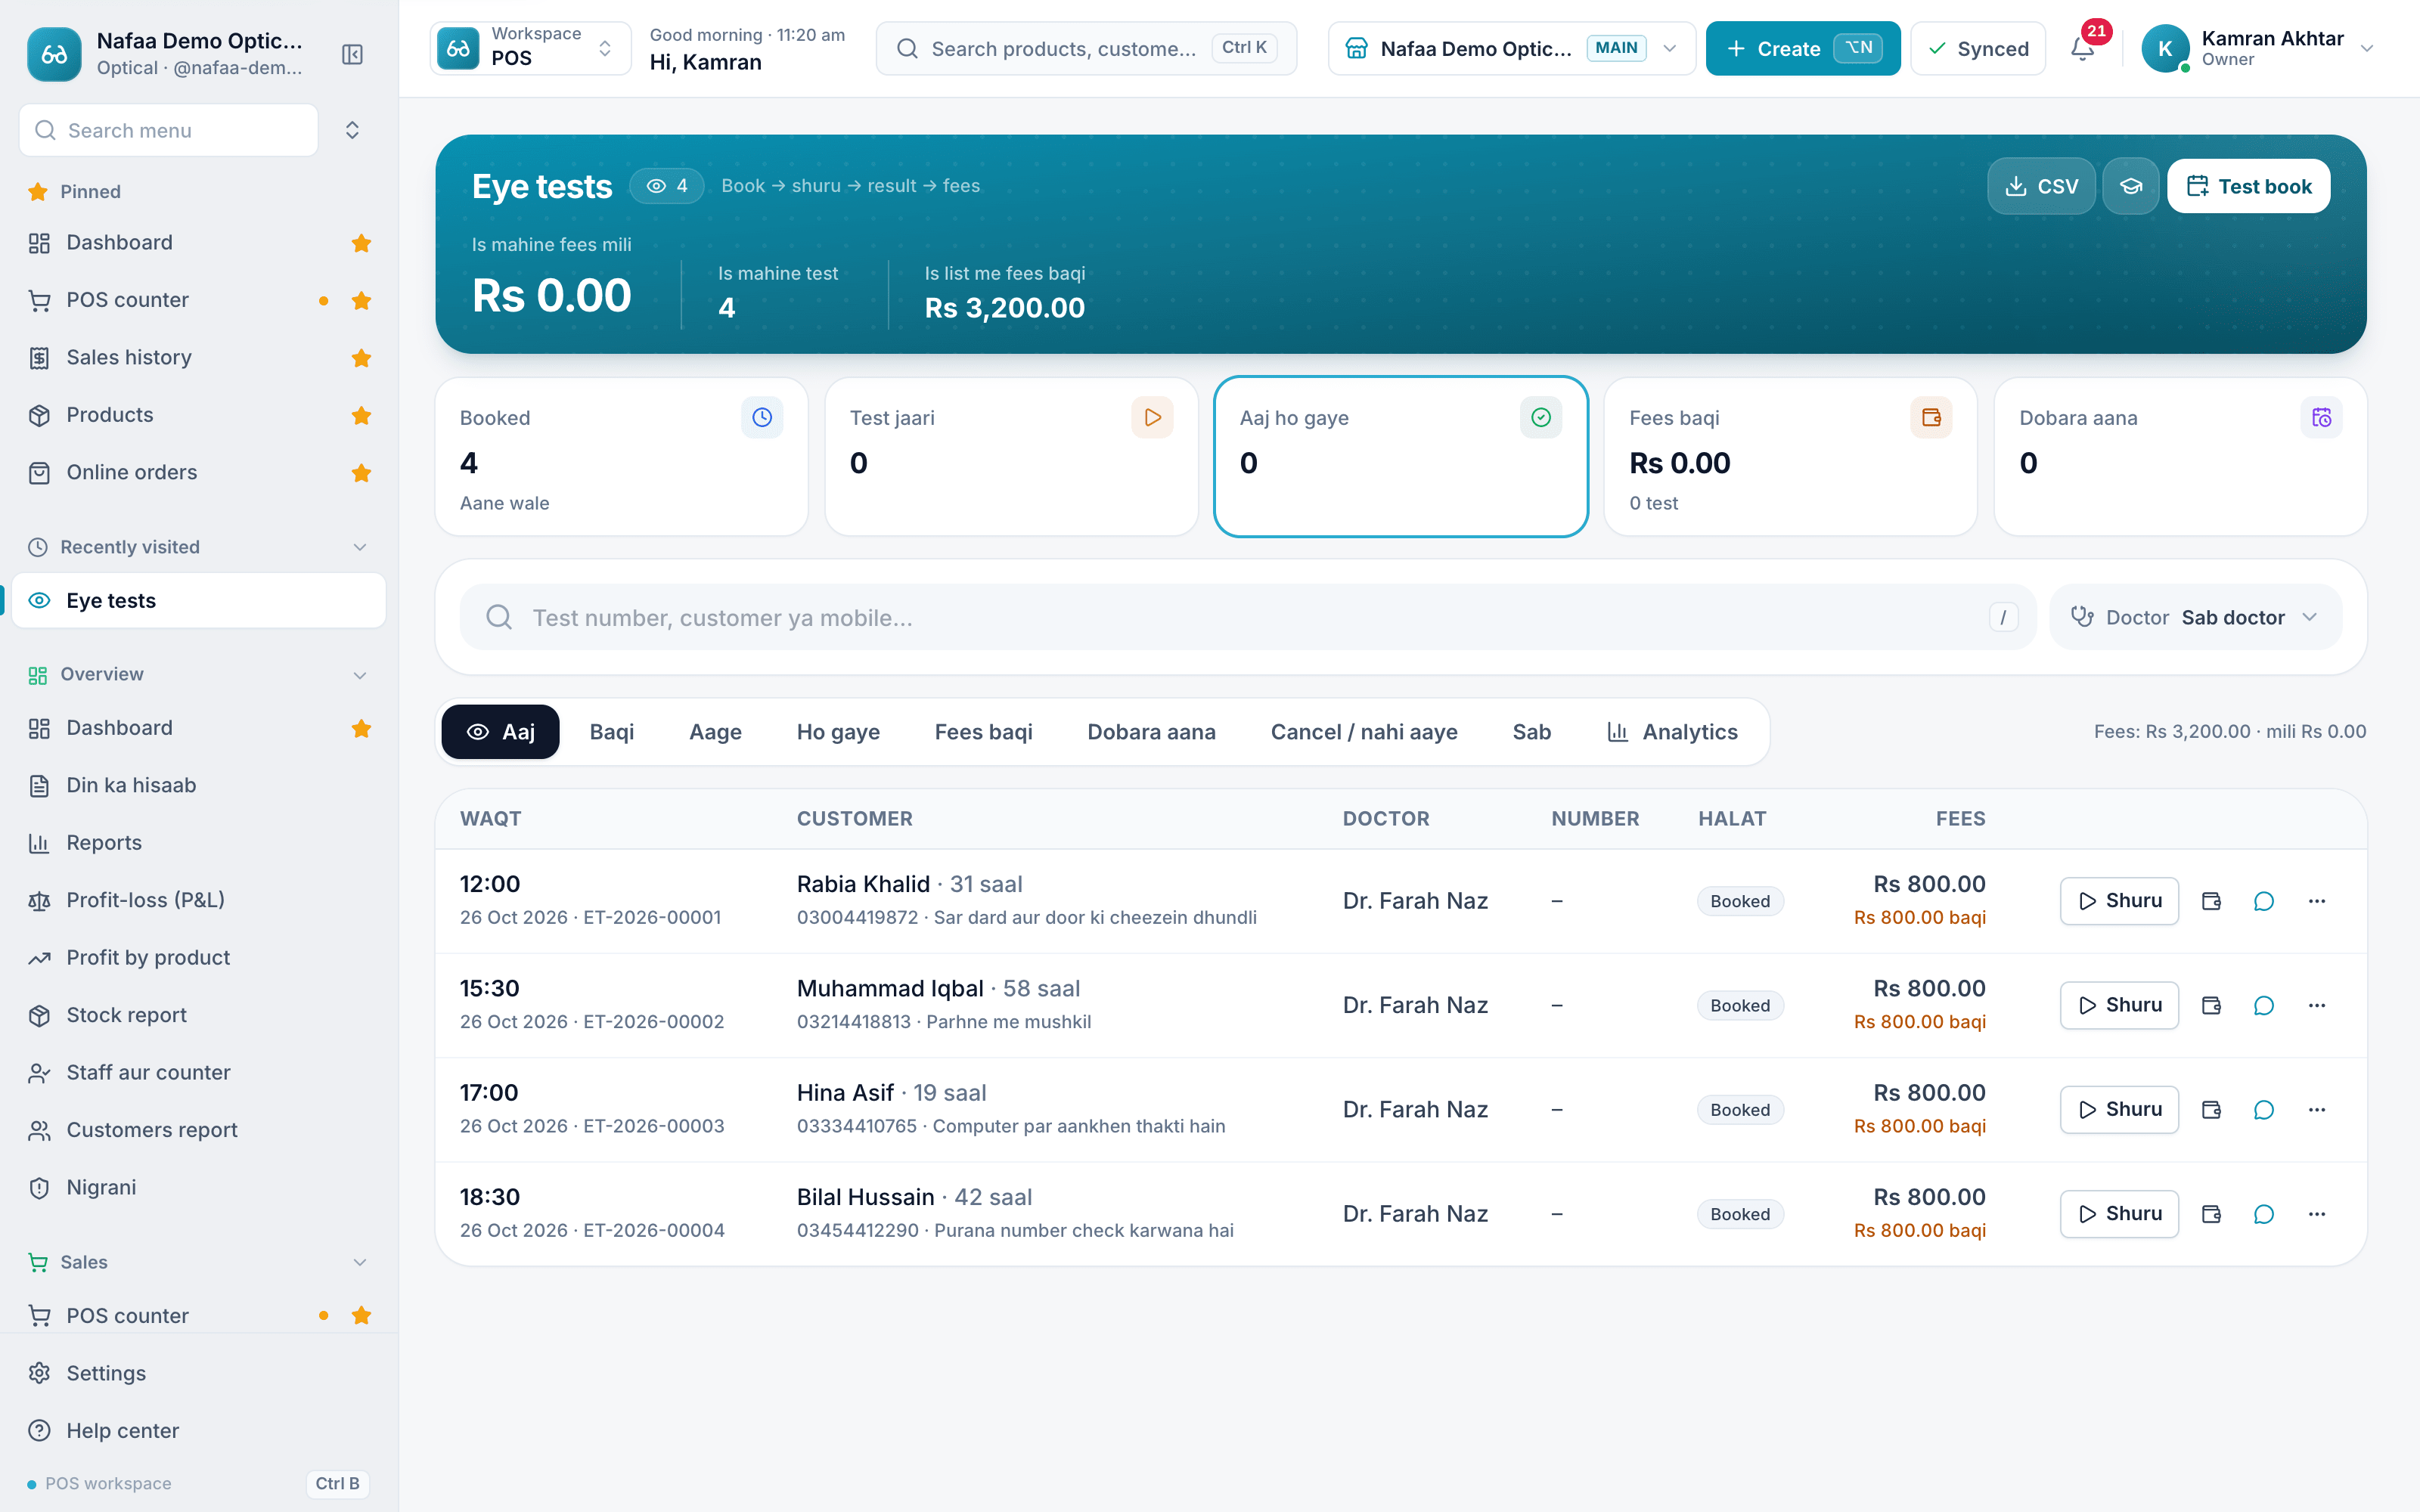Screen dimensions: 2420x1512
Task: Click the Search menu field in sidebar
Action: (168, 130)
